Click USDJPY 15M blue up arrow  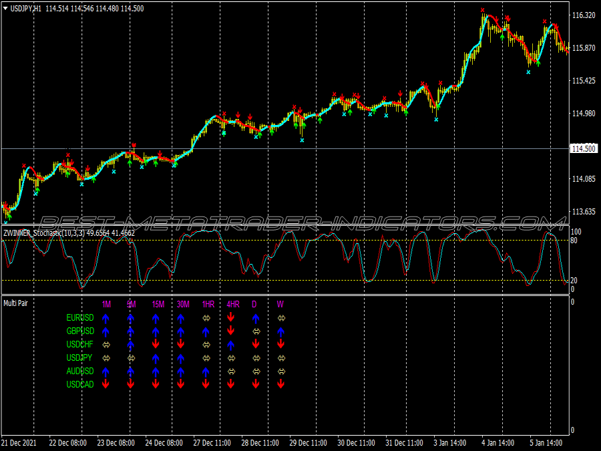(156, 358)
